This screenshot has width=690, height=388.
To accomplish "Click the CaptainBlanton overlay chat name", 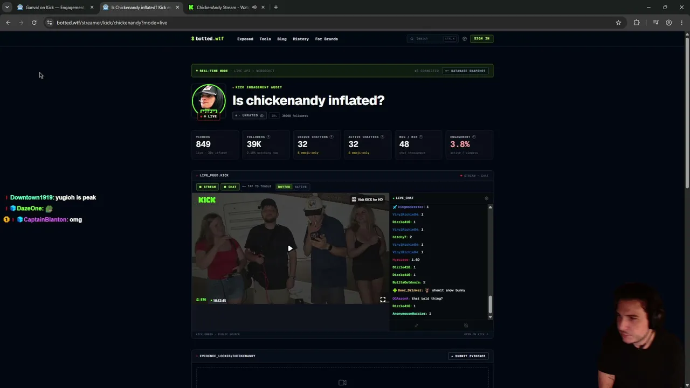I will tap(45, 220).
